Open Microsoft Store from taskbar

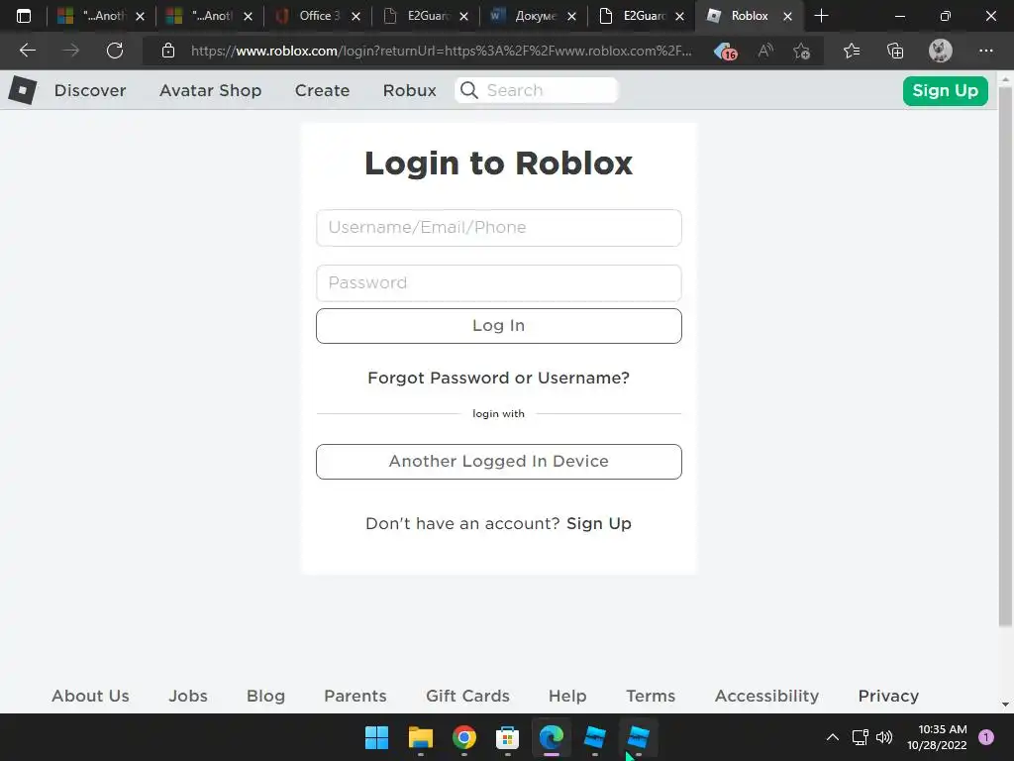coord(507,737)
